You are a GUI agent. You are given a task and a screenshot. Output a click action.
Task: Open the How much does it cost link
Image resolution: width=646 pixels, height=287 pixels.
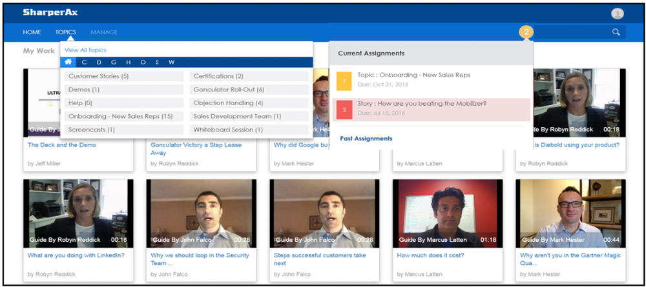(430, 255)
